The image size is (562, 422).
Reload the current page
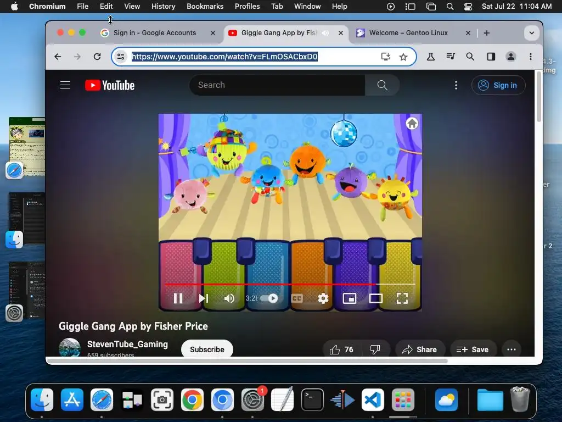click(97, 57)
